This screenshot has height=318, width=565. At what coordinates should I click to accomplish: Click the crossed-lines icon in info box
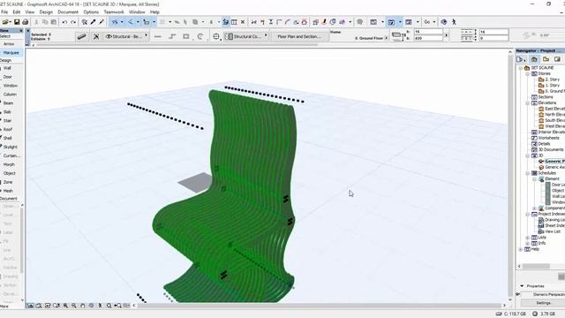[96, 36]
